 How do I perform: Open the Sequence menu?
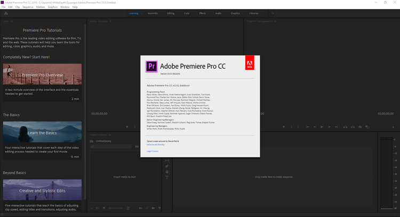[28, 7]
